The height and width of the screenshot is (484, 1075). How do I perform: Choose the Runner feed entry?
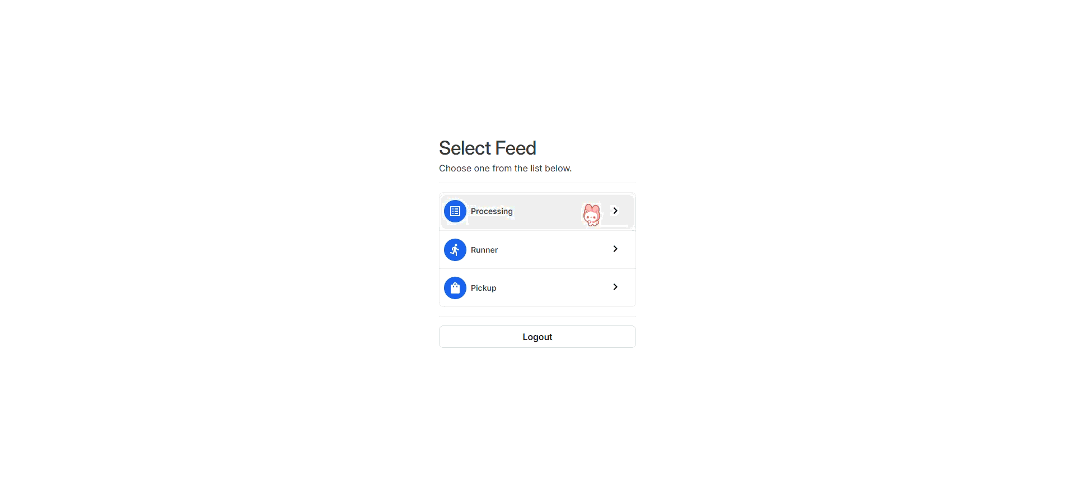[x=537, y=249]
